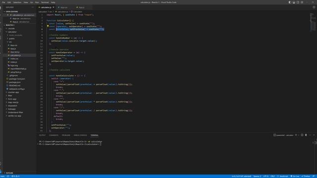Open webpack.config.js in explorer
317x178 pixels.
17,89
